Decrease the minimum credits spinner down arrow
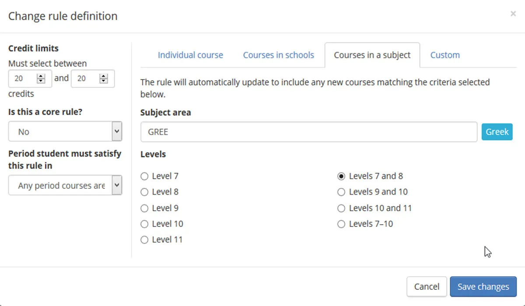 click(41, 81)
